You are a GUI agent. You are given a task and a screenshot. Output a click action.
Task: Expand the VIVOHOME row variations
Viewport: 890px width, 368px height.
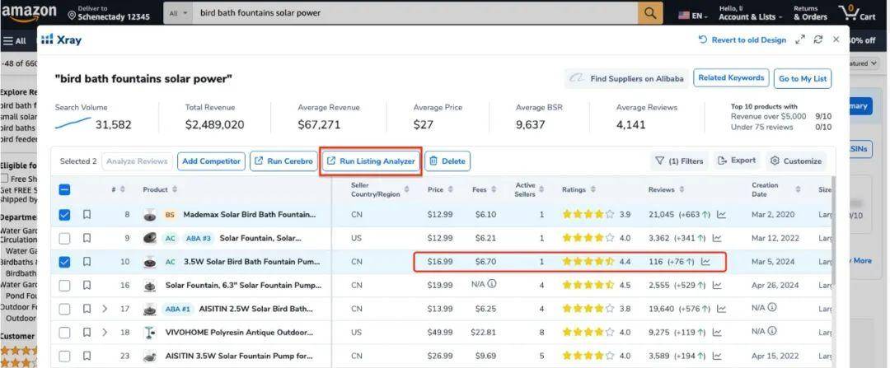point(105,333)
